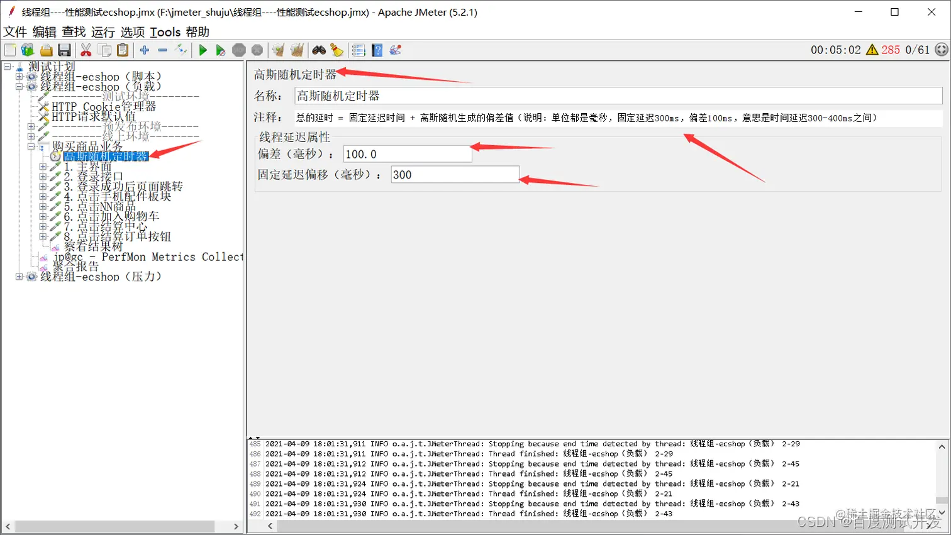The height and width of the screenshot is (535, 951).
Task: Start the test with green Start button
Action: click(203, 50)
